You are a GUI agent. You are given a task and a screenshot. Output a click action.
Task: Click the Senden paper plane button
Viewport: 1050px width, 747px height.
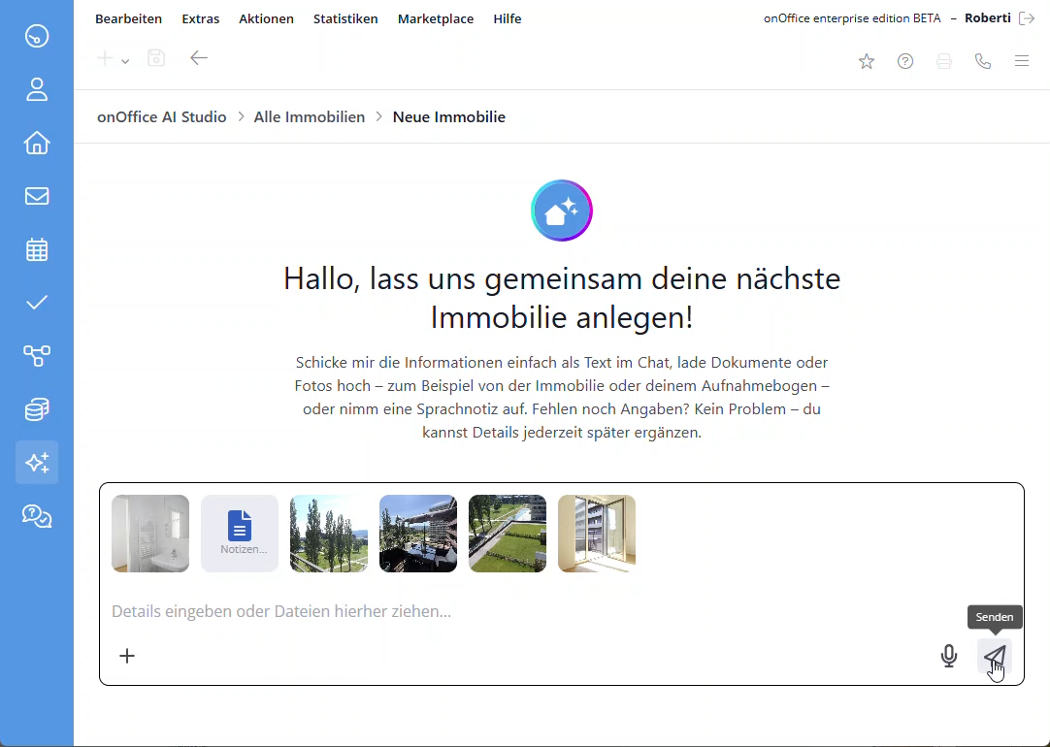[995, 656]
